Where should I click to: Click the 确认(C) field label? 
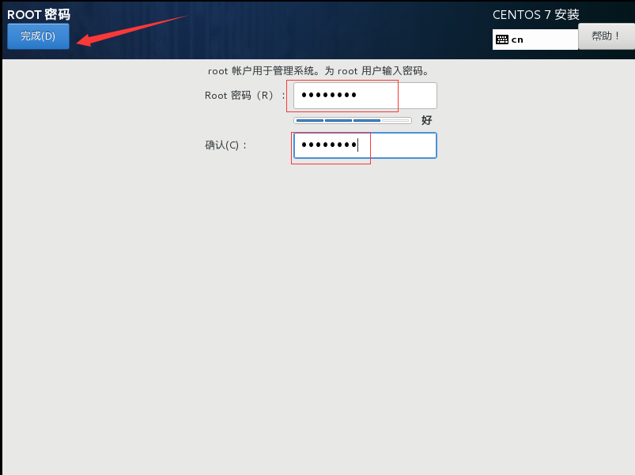coord(225,145)
